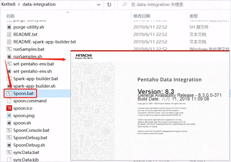
Task: Click the purge-utility.sh file icon
Action: [x=9, y=27]
